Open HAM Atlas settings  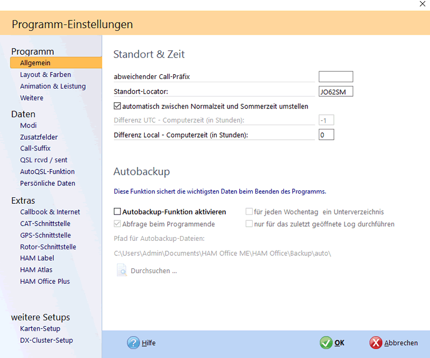tap(36, 270)
